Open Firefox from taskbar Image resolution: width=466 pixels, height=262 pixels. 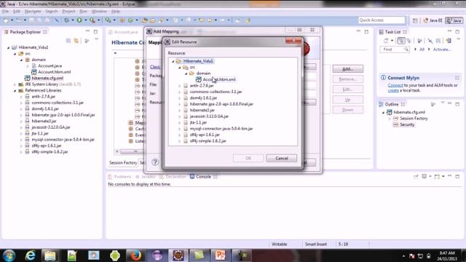click(x=135, y=255)
